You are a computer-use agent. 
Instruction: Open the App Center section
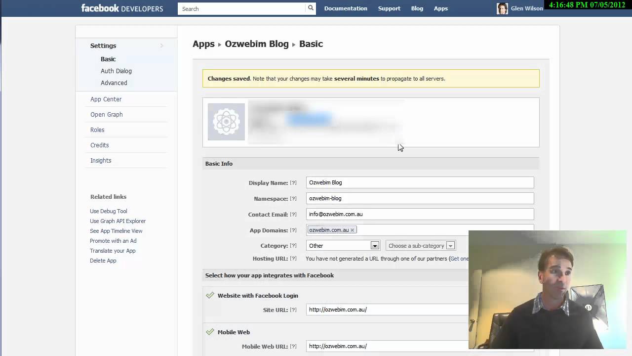click(106, 99)
